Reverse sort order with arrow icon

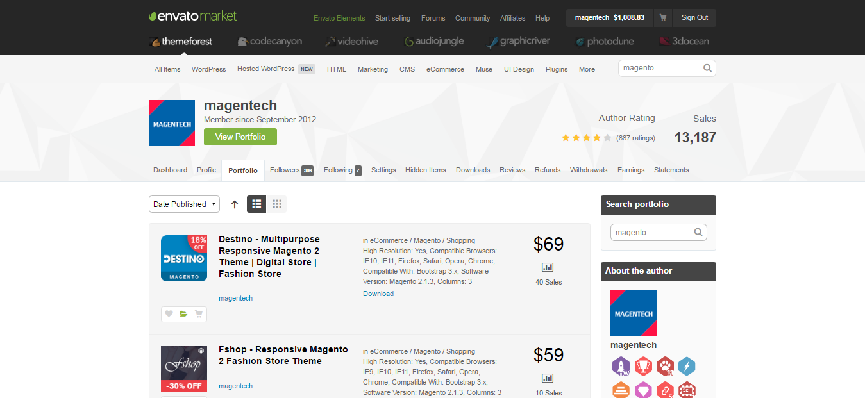click(235, 204)
